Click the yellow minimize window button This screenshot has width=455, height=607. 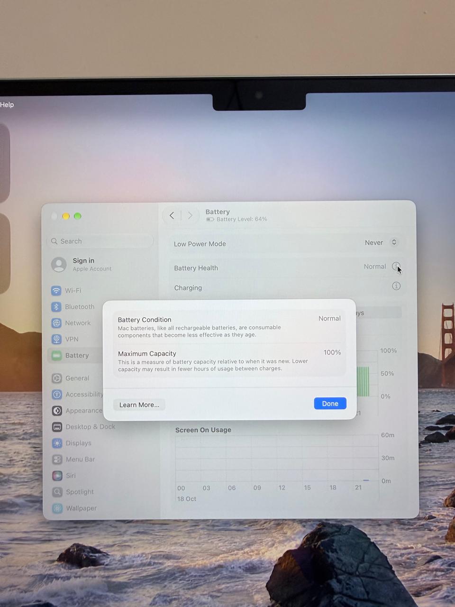pos(66,216)
